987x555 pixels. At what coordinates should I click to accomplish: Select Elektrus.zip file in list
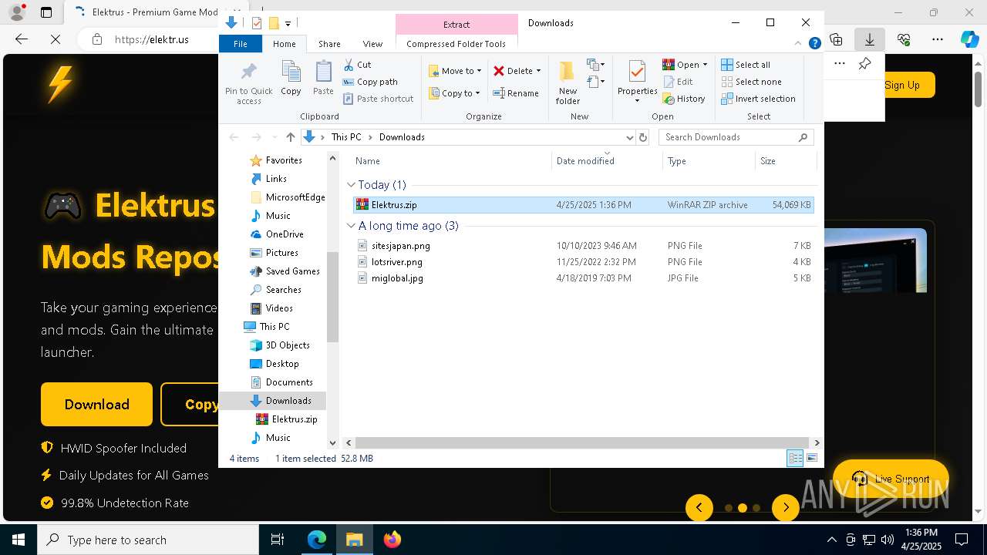pyautogui.click(x=583, y=205)
